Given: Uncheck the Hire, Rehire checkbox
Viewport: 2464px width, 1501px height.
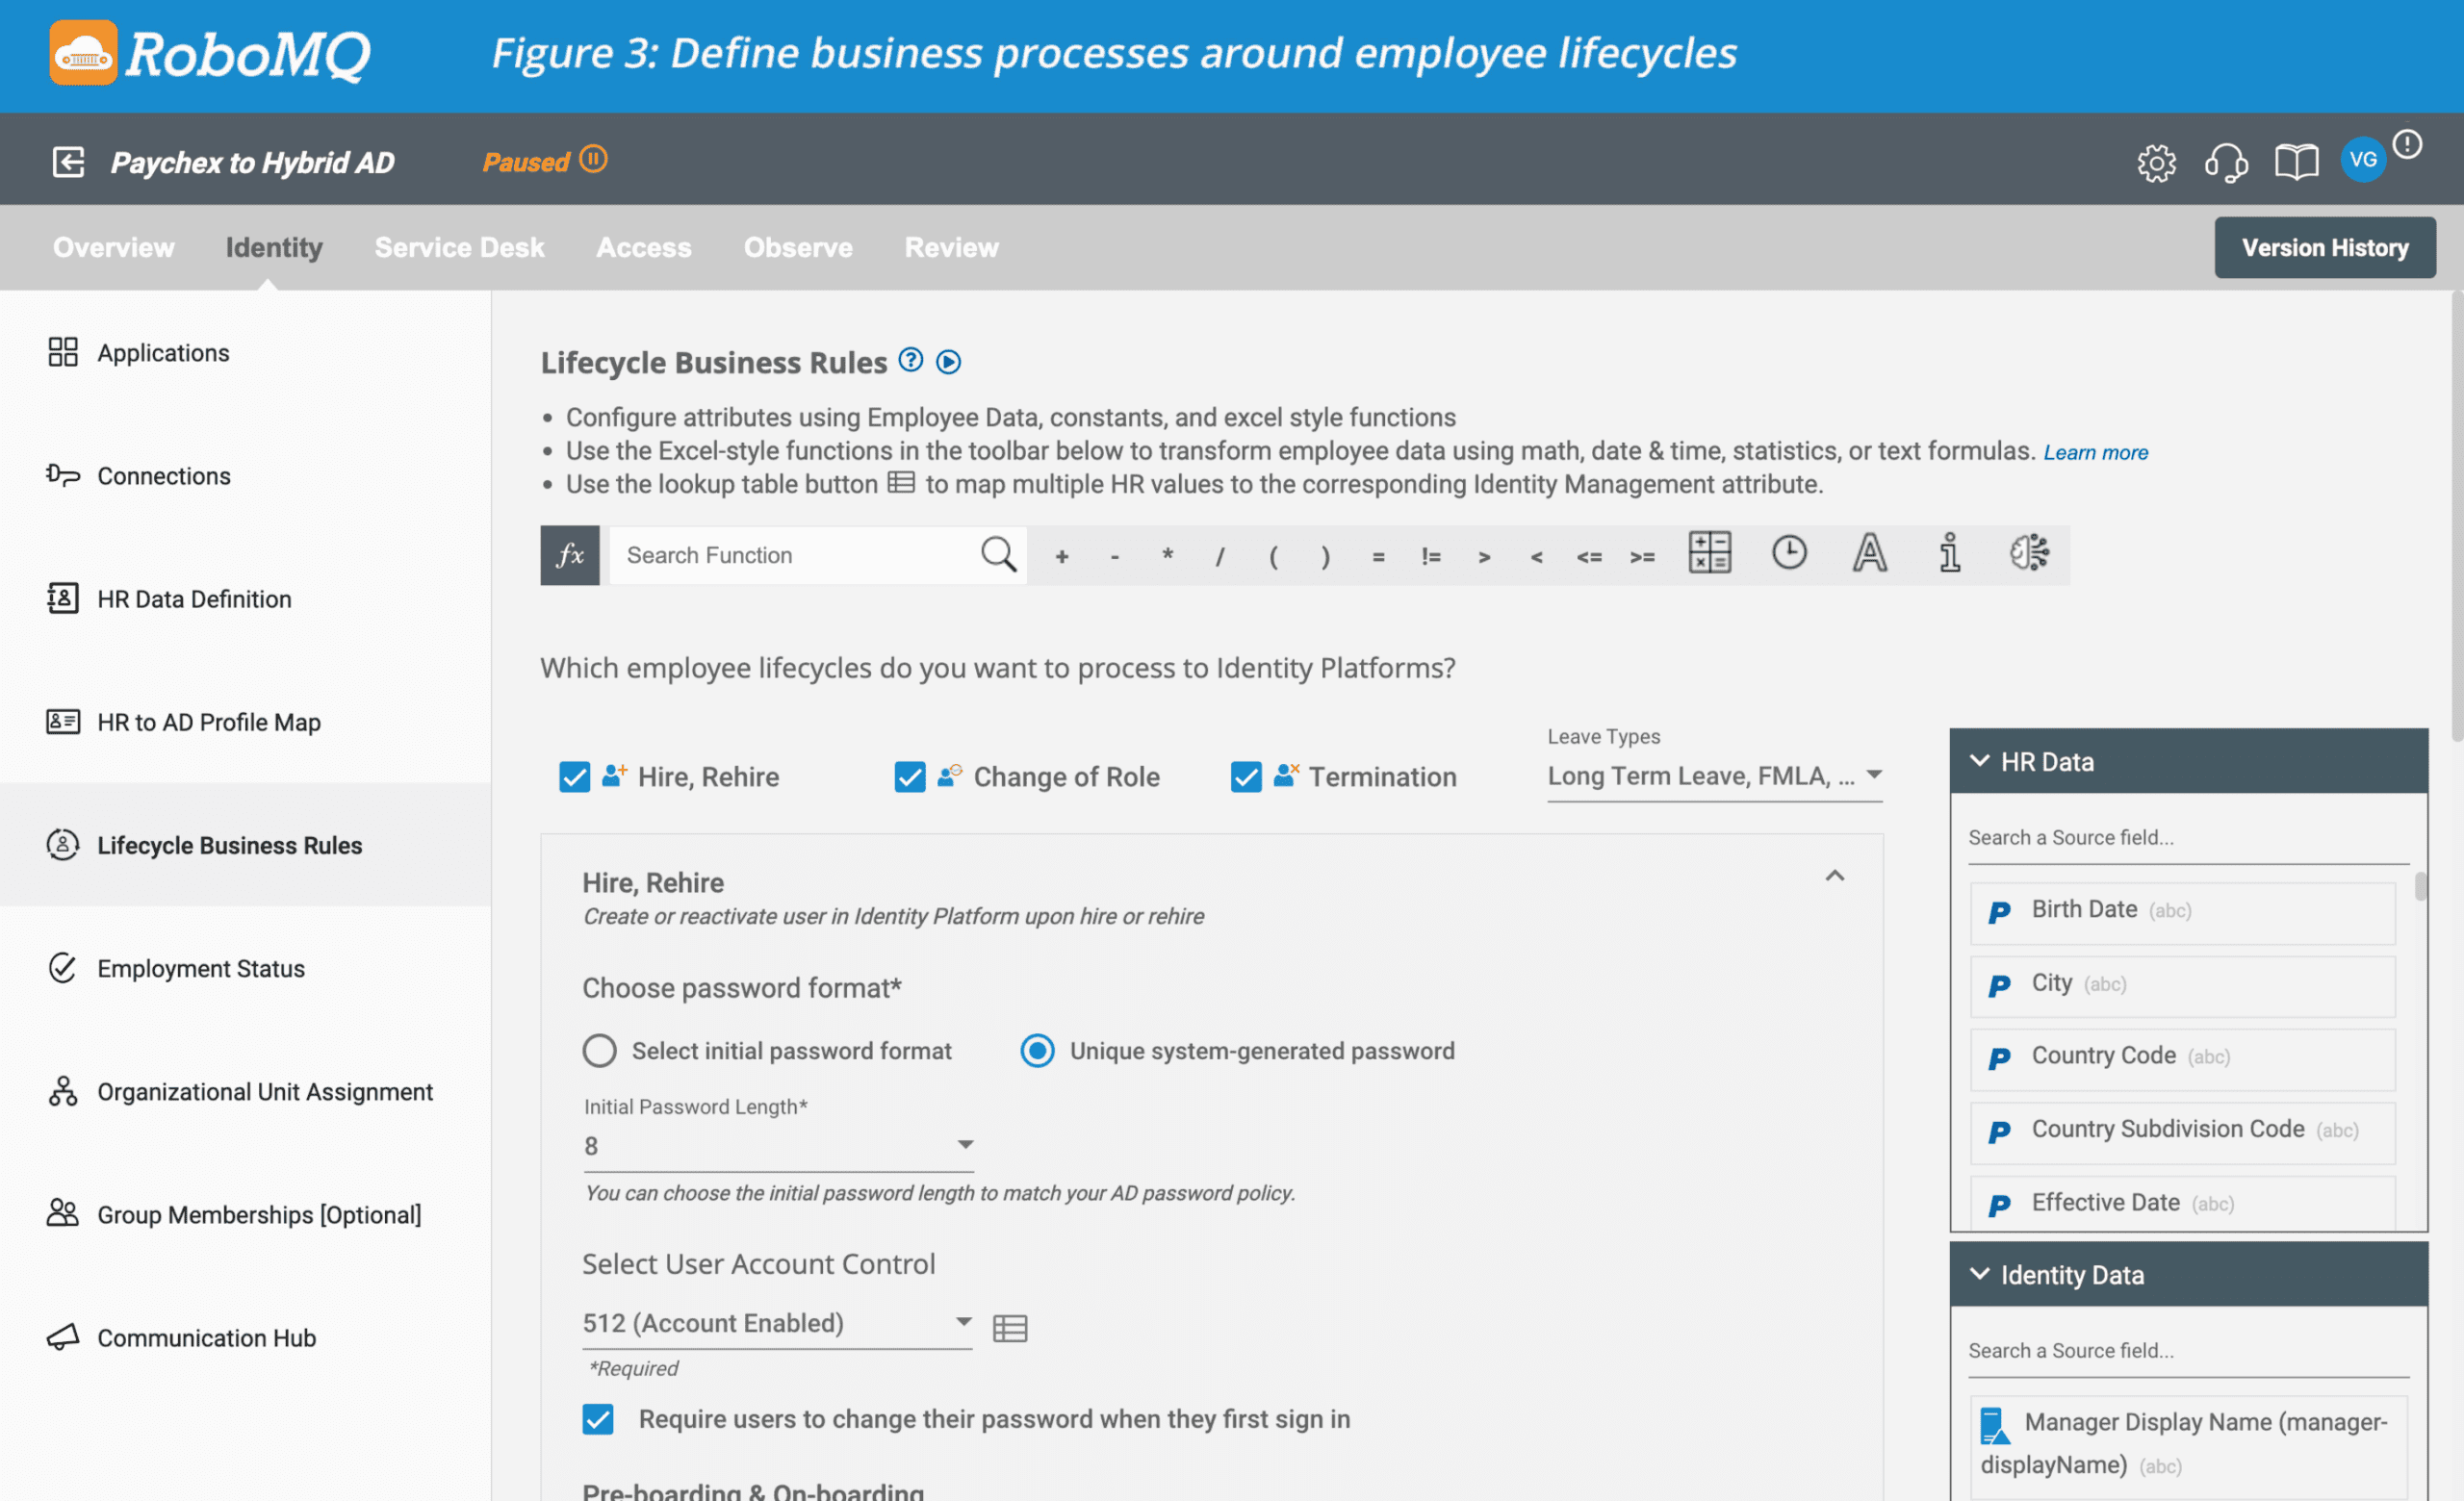Looking at the screenshot, I should click(x=575, y=776).
